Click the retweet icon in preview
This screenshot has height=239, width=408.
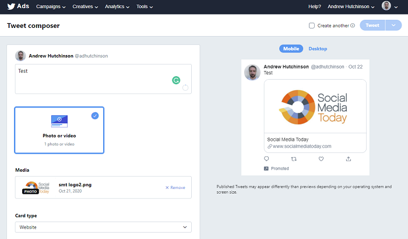[x=294, y=159]
